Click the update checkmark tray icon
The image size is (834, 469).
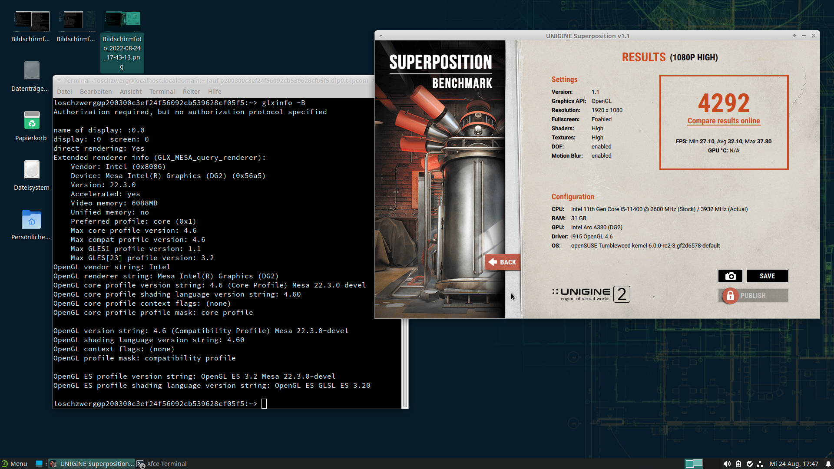(750, 464)
